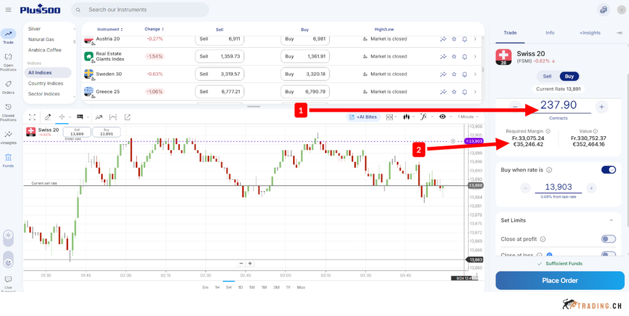Screen dimensions: 629x316
Task: Select the crosshair cursor tool
Action: [x=62, y=117]
